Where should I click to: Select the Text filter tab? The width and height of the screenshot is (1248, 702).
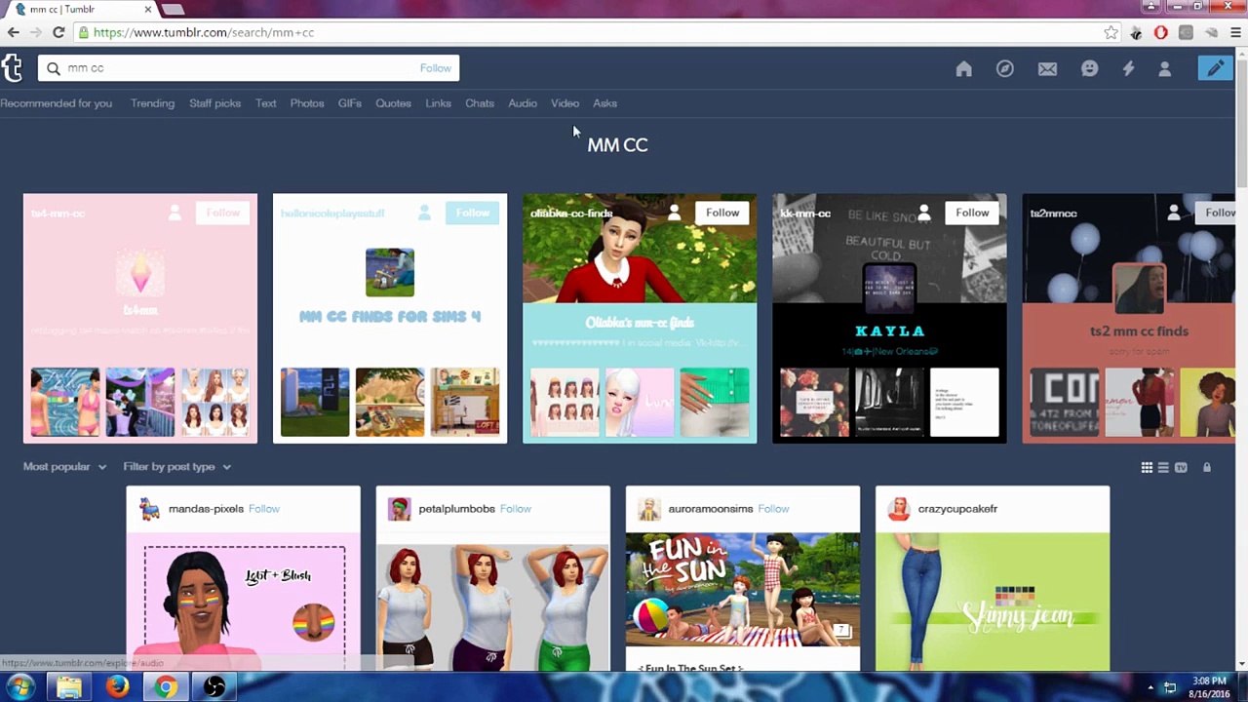pyautogui.click(x=265, y=103)
